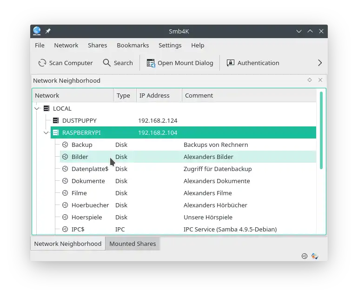Click the Backup share icon
The height and width of the screenshot is (297, 358).
pos(65,145)
